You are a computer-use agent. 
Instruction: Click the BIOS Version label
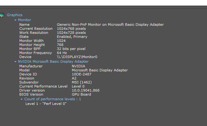pyautogui.click(x=31, y=94)
